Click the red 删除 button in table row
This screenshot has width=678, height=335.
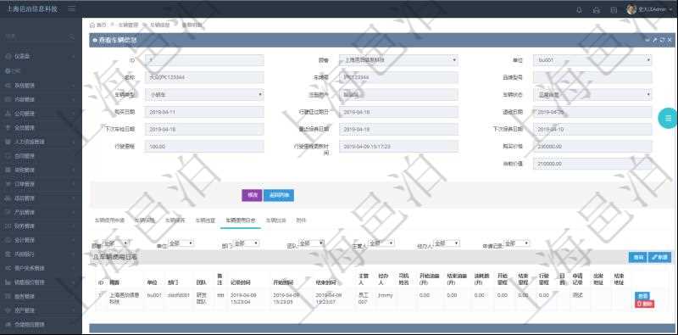pyautogui.click(x=644, y=304)
